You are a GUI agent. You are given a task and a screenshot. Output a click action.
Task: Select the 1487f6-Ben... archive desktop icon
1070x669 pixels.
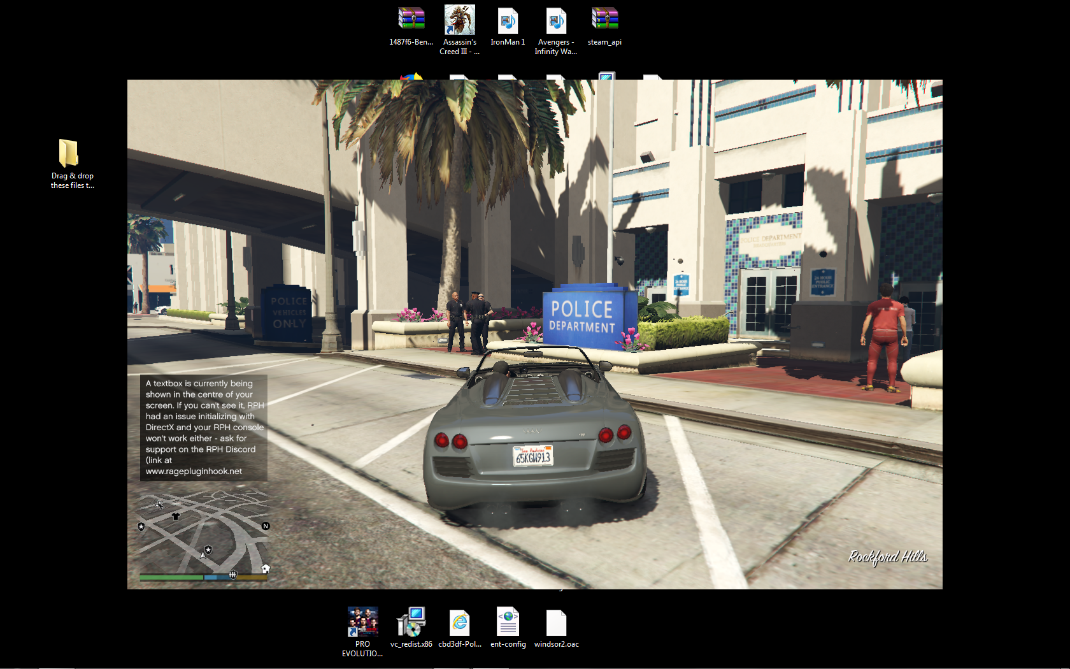coord(411,26)
